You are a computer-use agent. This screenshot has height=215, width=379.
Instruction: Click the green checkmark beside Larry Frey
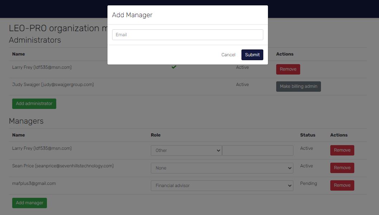pos(174,67)
